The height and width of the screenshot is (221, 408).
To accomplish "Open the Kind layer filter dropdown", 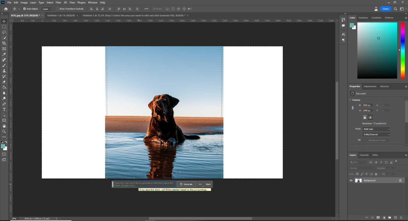I will 358,162.
